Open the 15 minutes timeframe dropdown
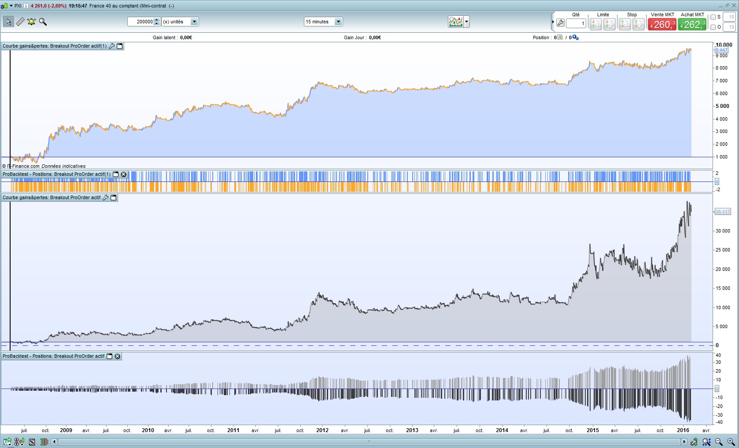Image resolution: width=739 pixels, height=448 pixels. click(338, 22)
